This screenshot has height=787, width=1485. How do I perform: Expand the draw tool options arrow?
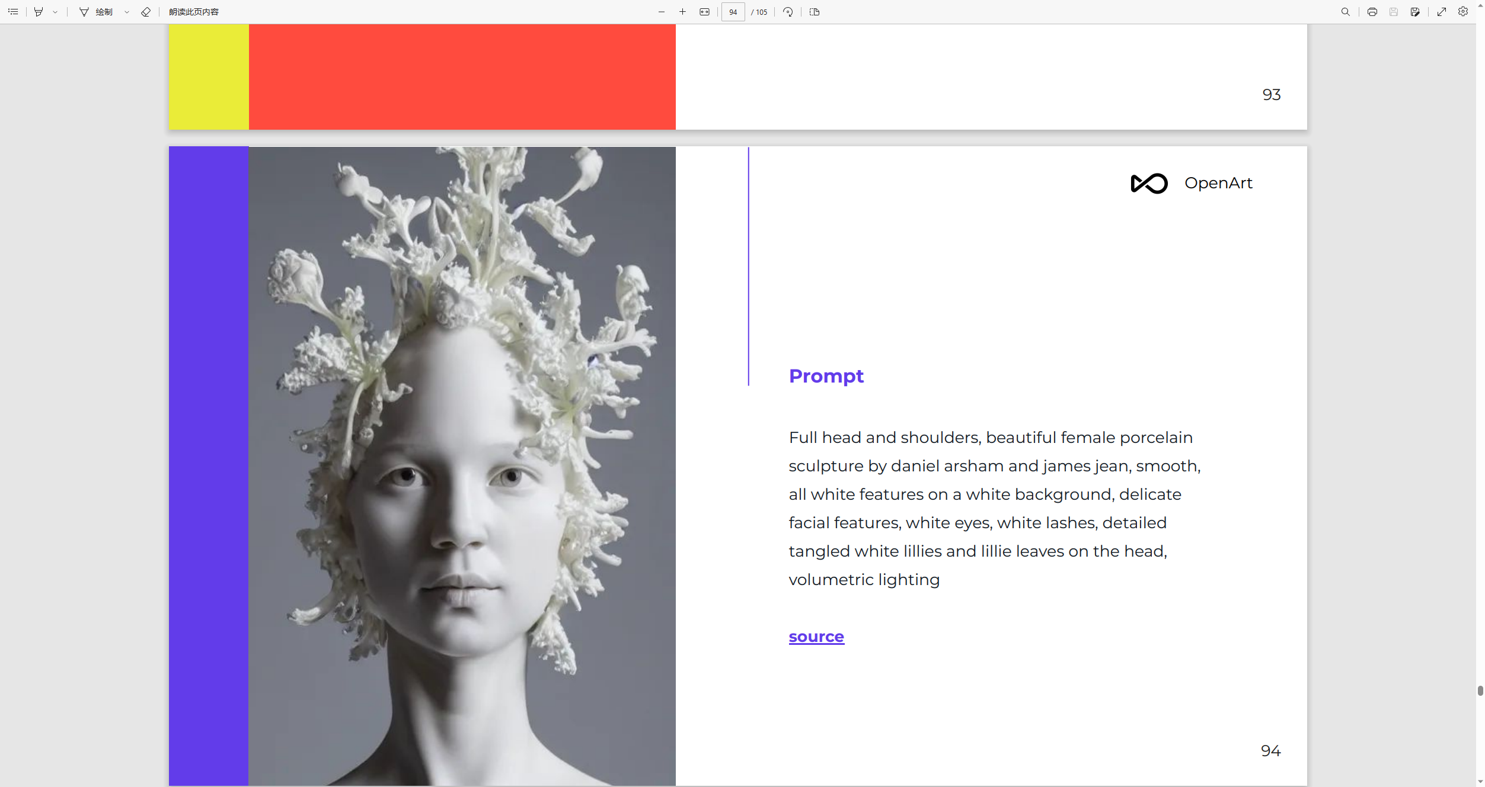(127, 12)
